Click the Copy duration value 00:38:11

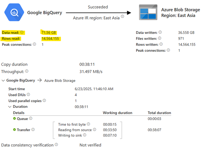[x=87, y=64]
